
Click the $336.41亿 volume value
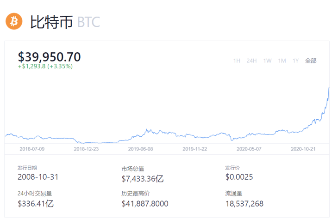[36, 204]
